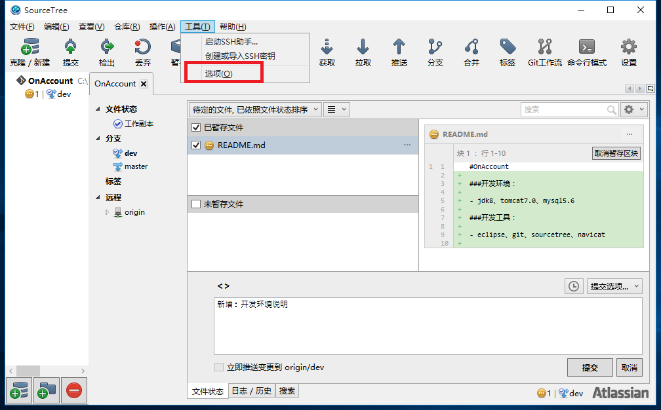Select the dev branch in sidebar tree
661x410 pixels.
click(130, 153)
